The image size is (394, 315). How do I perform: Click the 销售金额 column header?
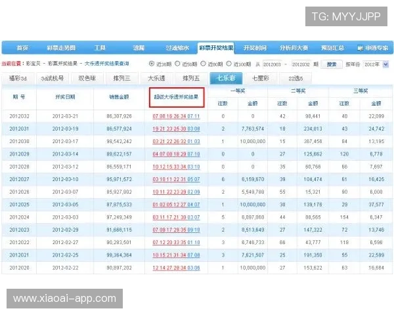[x=119, y=97]
